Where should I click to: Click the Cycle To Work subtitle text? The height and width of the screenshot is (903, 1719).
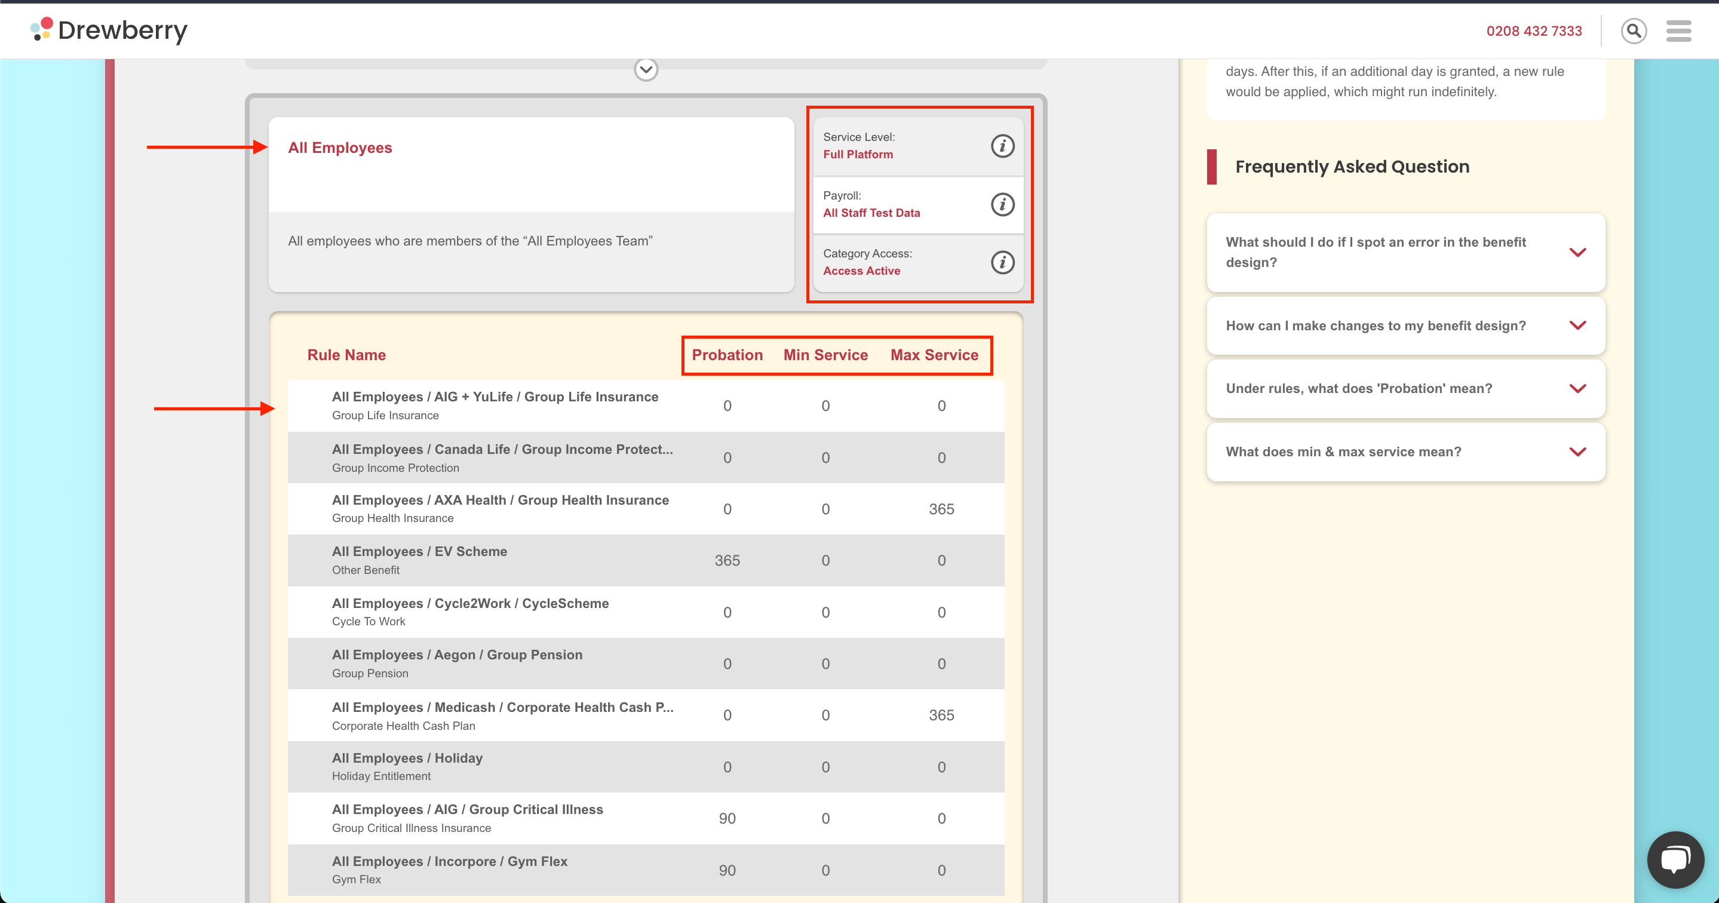tap(369, 621)
